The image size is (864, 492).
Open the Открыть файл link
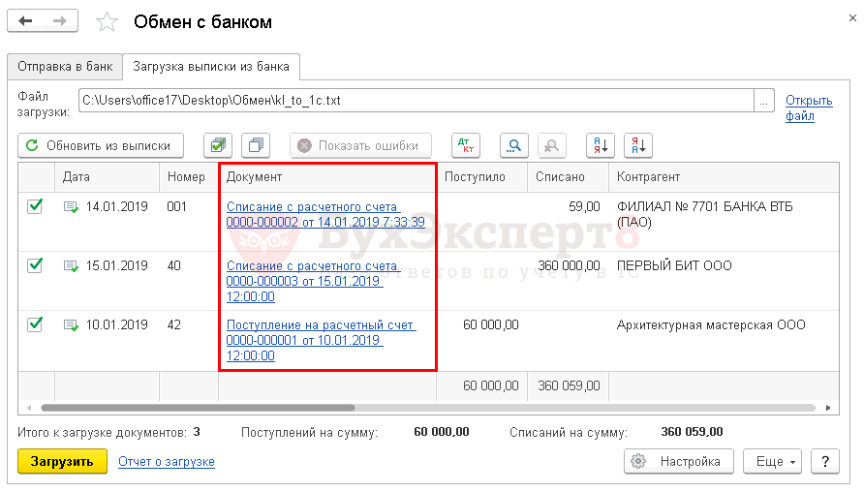point(809,108)
